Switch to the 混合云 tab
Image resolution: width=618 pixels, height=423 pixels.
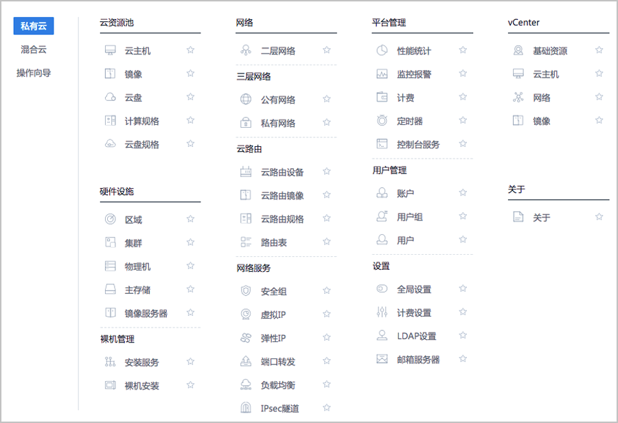[34, 49]
